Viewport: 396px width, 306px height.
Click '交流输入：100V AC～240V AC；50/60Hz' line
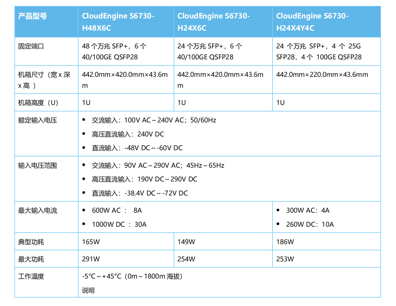point(154,120)
